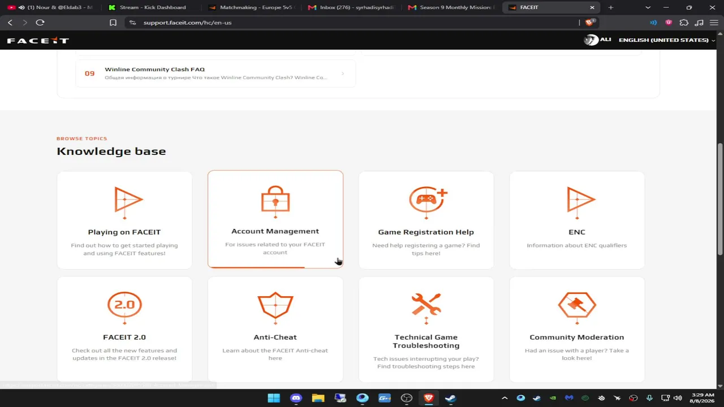Viewport: 724px width, 407px height.
Task: Open a new browser tab
Action: click(x=610, y=7)
